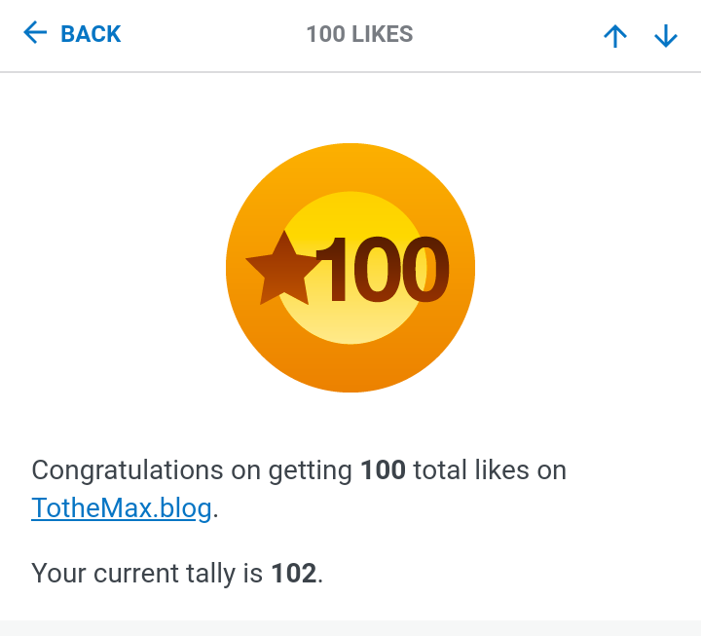Tap the BACK text label
The height and width of the screenshot is (636, 701).
point(91,34)
